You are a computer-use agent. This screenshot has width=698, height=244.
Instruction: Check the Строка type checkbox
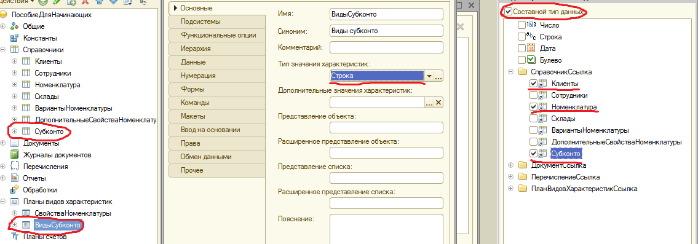[x=522, y=36]
